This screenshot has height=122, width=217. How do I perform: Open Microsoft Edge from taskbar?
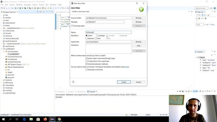pyautogui.click(x=24, y=119)
